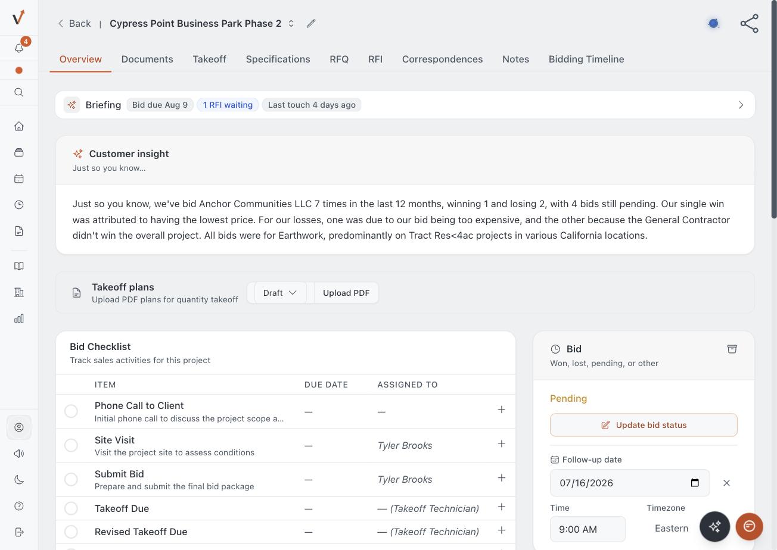Open the help question mark icon
This screenshot has width=777, height=550.
point(19,506)
